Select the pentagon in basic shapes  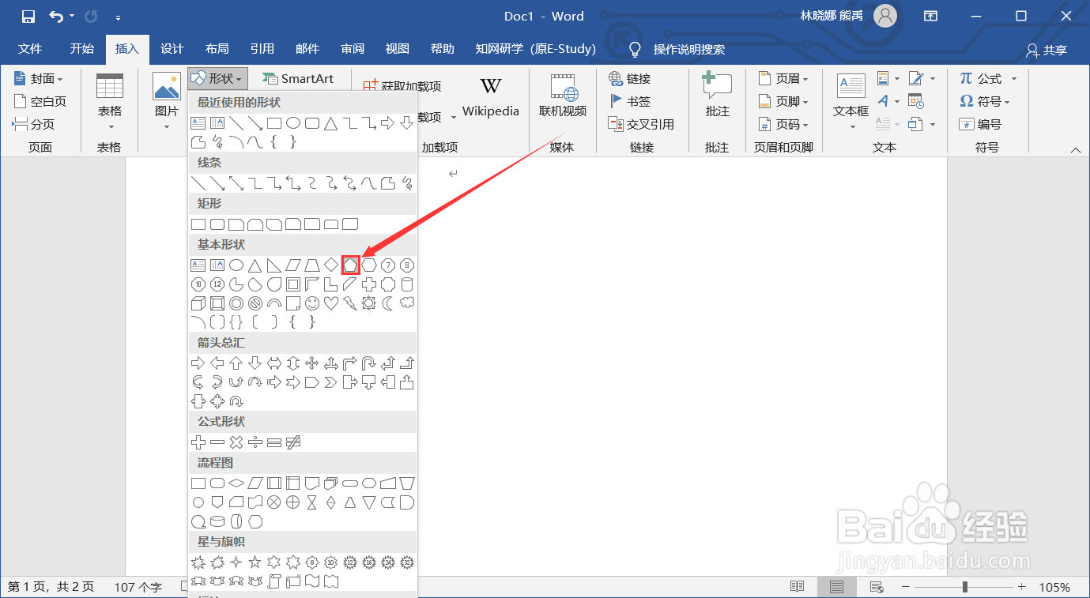click(x=350, y=265)
